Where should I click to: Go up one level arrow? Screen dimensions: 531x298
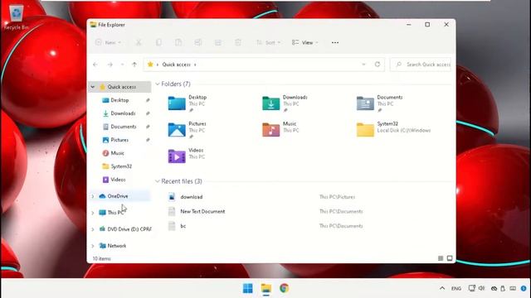pyautogui.click(x=134, y=65)
